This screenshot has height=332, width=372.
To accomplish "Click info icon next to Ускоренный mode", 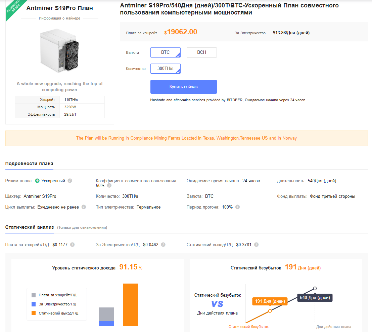I will (x=70, y=181).
